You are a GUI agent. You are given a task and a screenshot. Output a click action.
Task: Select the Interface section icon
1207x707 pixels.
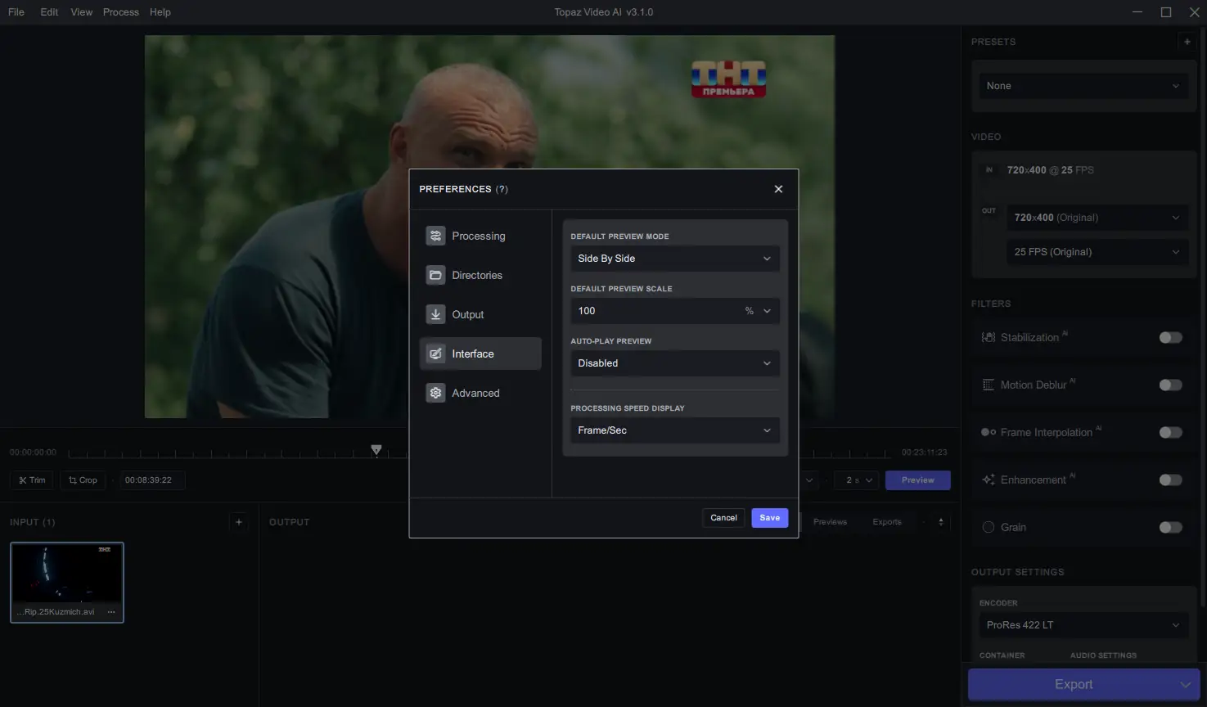435,353
